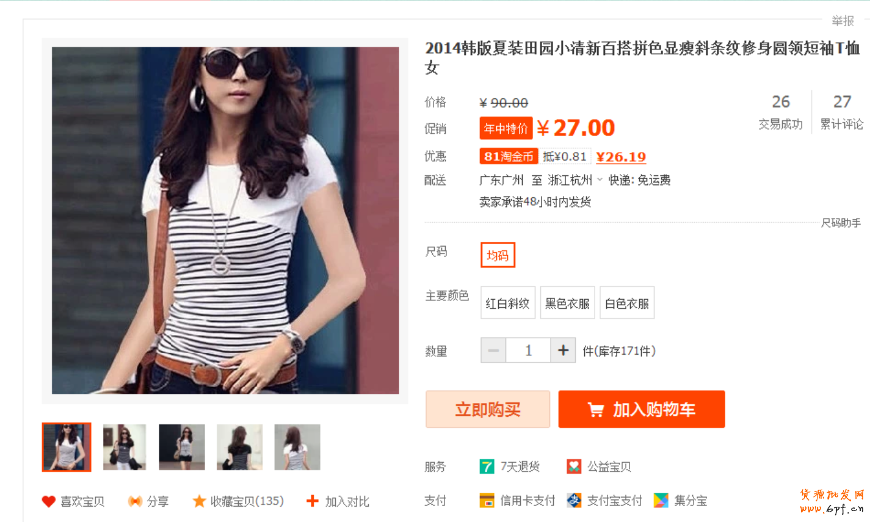The image size is (870, 522).
Task: Click the 支付宝支付 icon
Action: pos(574,501)
